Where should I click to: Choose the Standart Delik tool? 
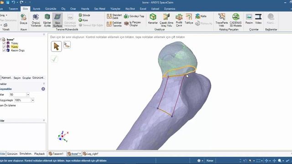(114, 16)
